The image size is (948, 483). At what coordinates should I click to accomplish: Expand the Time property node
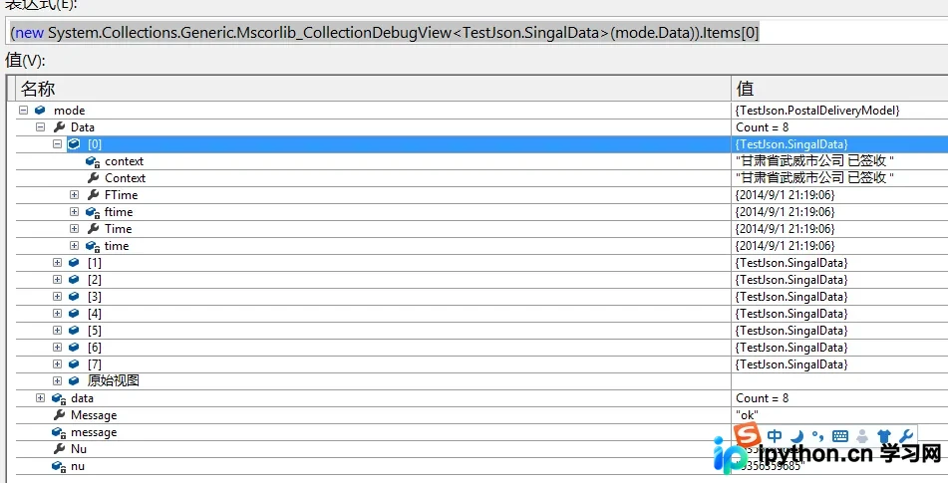pyautogui.click(x=74, y=228)
